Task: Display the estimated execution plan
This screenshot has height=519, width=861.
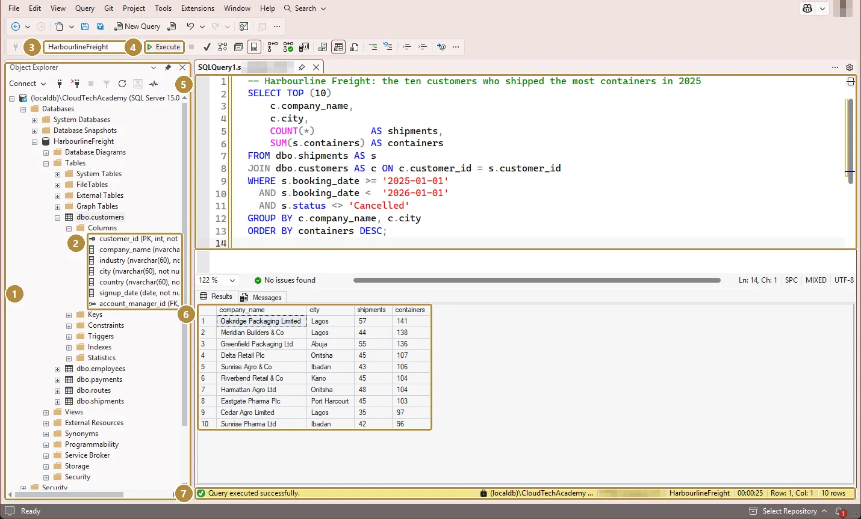Action: pyautogui.click(x=223, y=47)
